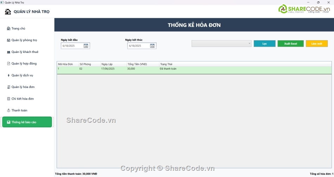Click the Quản lý khách thuê people icon
Screen dimensions: 334x177
8,52
